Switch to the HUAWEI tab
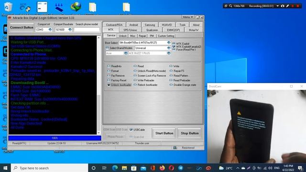 (x=167, y=25)
